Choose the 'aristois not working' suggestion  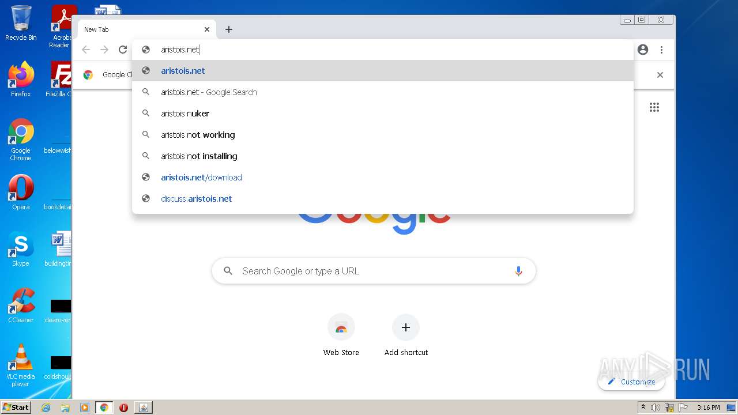(x=383, y=135)
